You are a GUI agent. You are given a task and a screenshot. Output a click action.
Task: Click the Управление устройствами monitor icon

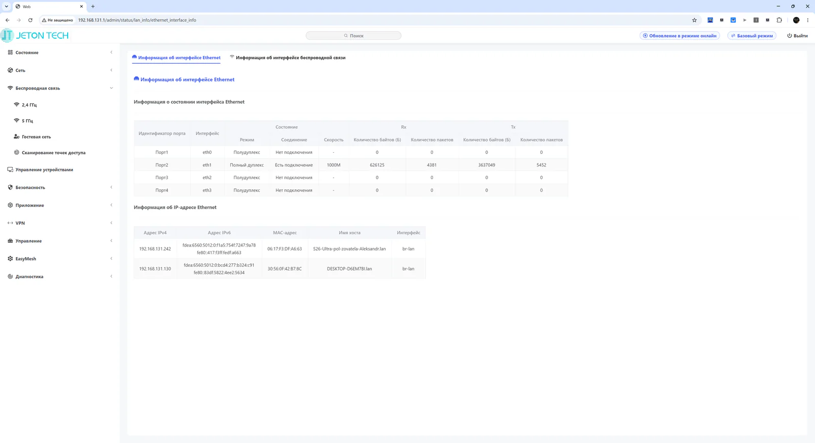point(10,170)
